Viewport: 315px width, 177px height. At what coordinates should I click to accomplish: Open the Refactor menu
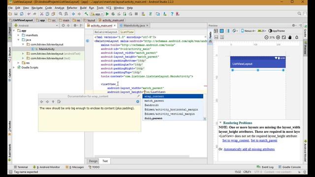(72, 8)
